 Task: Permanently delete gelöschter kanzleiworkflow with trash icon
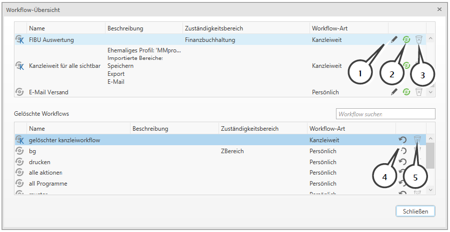[417, 140]
